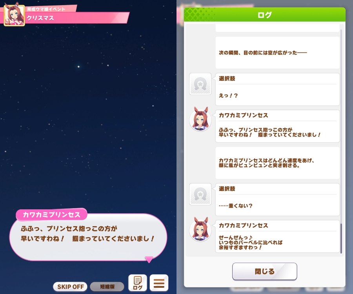Click the pink dialogue advance arrow
Viewport: 353px width, 294px height.
(x=149, y=260)
